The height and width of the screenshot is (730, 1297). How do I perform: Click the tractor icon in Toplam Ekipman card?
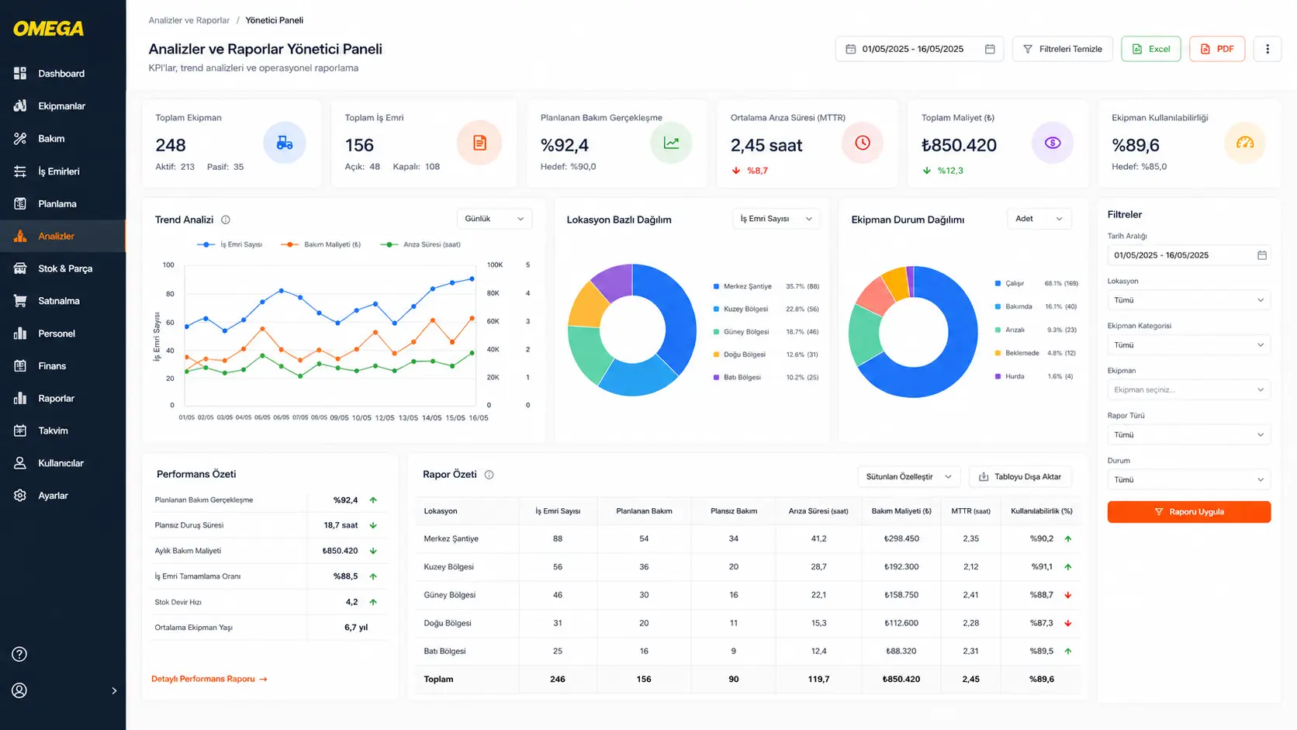(x=285, y=143)
